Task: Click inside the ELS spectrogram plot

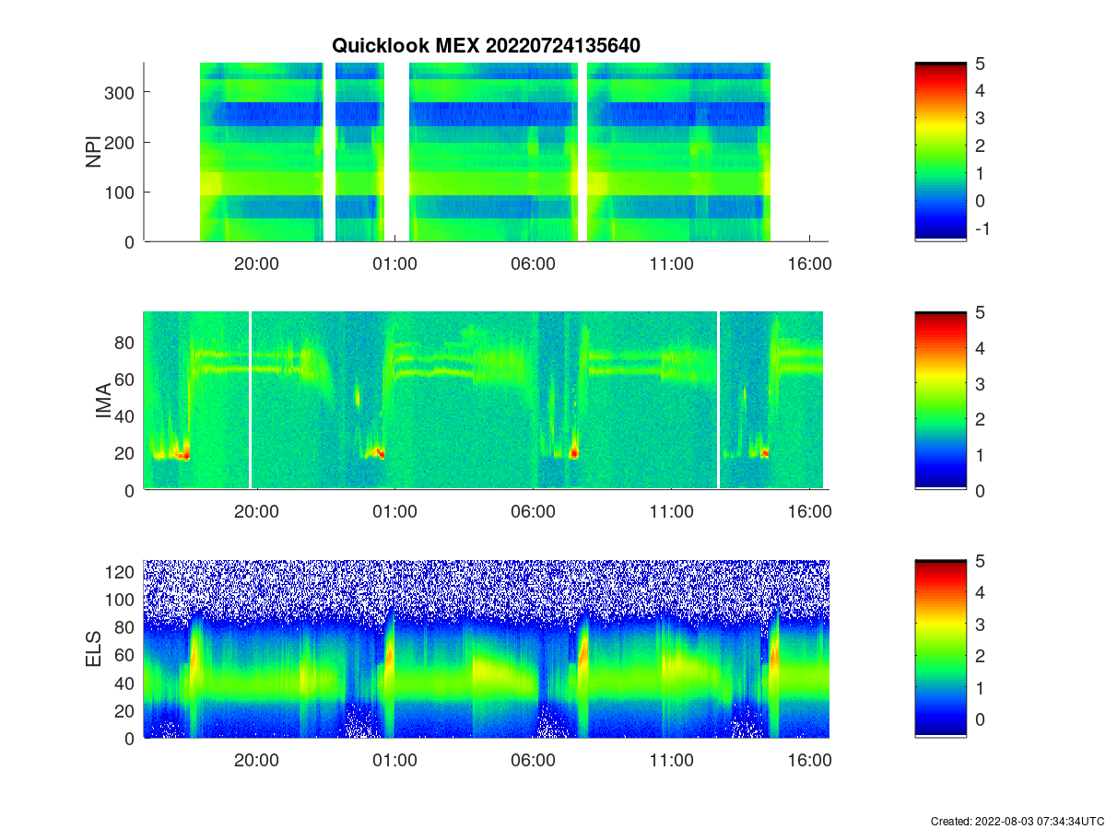Action: 486,649
